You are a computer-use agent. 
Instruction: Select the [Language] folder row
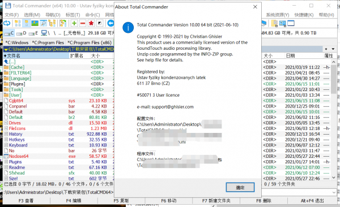tap(58, 79)
